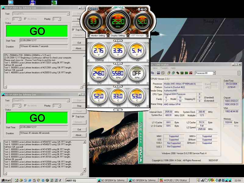Open the Start button on the taskbar
This screenshot has height=183, width=244.
click(6, 180)
